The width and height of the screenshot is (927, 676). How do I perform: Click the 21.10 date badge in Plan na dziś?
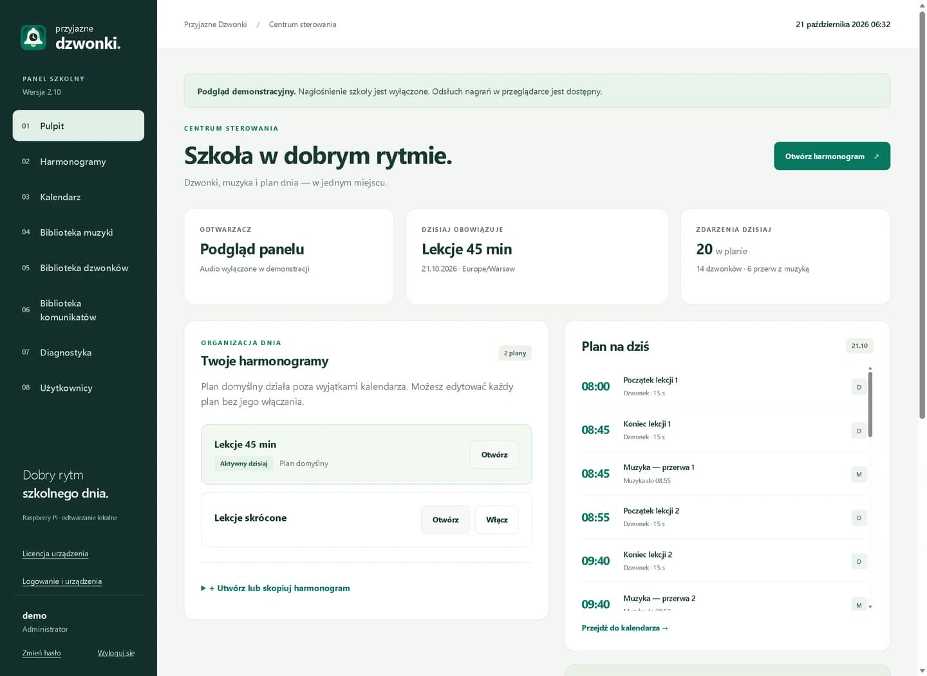click(x=859, y=346)
